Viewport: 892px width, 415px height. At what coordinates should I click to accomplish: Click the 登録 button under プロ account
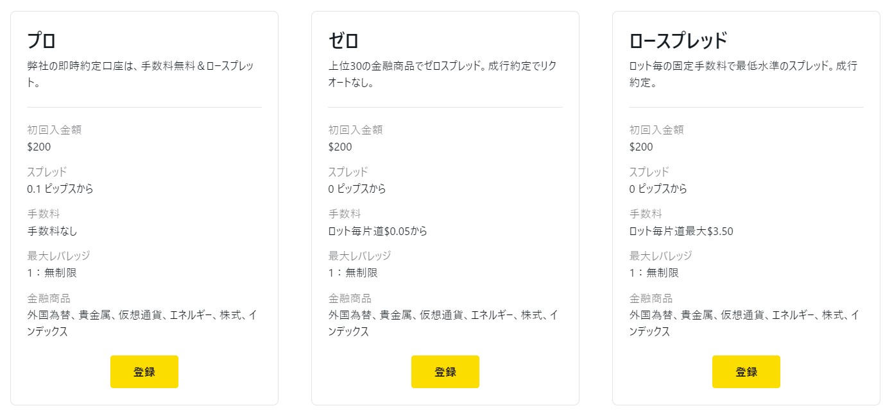point(144,371)
